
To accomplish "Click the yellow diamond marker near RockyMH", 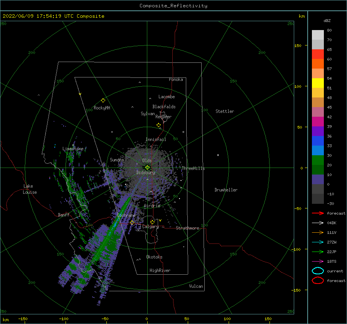I will tap(103, 101).
